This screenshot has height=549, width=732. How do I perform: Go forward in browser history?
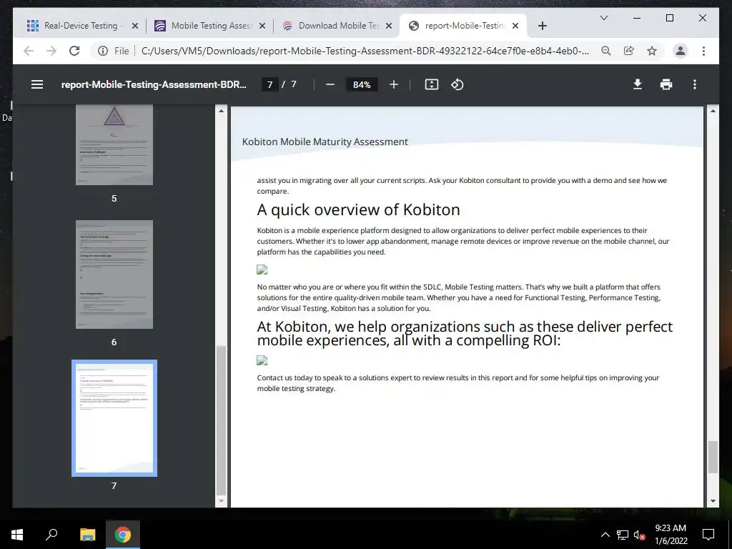pyautogui.click(x=51, y=51)
